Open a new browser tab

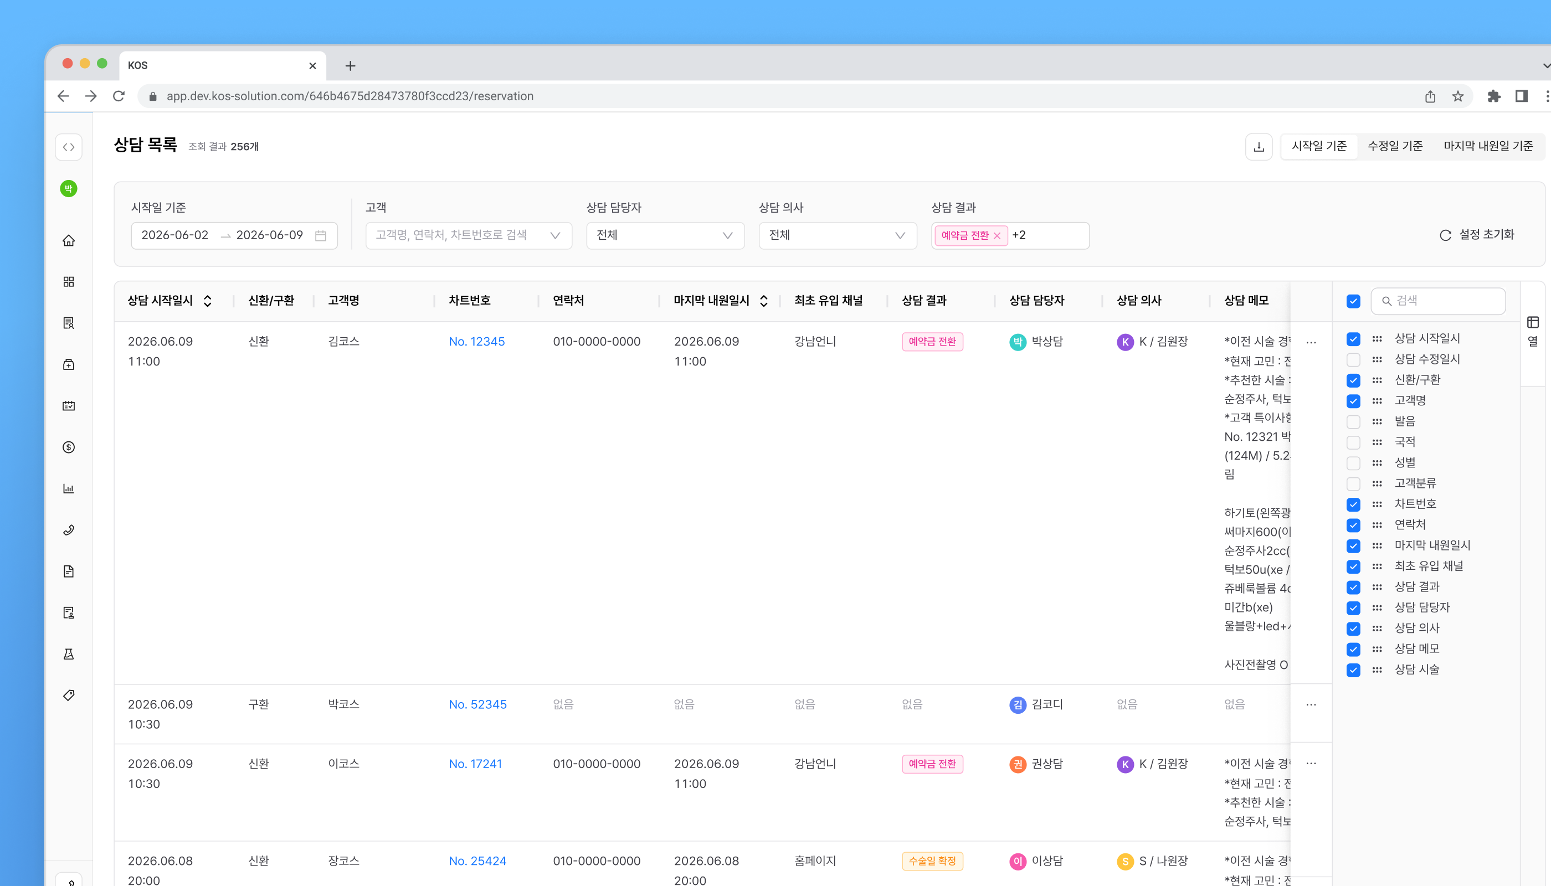tap(350, 66)
